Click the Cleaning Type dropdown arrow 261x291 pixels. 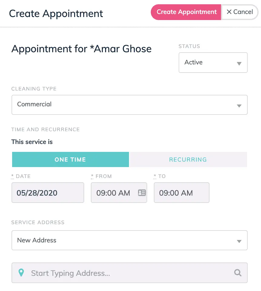239,106
